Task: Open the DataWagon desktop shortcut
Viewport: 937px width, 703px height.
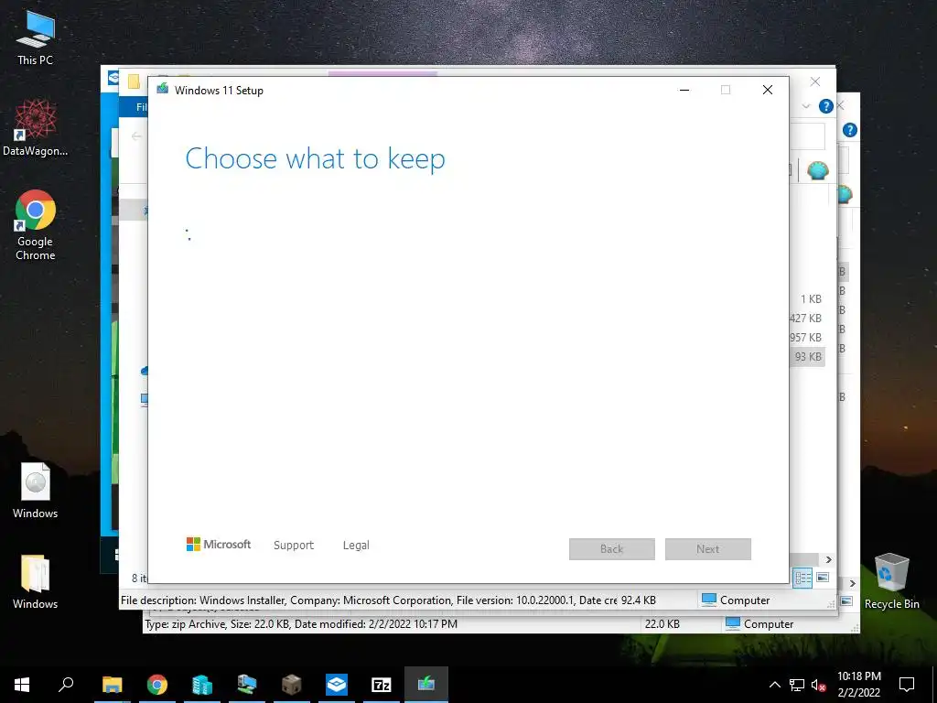Action: [x=36, y=127]
